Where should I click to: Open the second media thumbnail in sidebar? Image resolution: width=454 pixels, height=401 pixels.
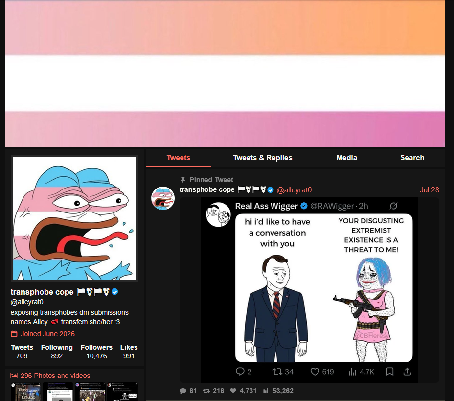point(58,392)
